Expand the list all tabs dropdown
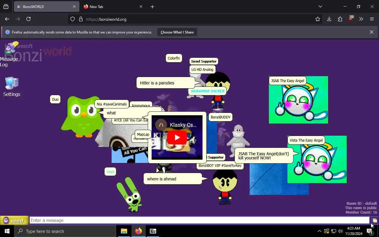Image resolution: width=379 pixels, height=237 pixels. (x=320, y=7)
